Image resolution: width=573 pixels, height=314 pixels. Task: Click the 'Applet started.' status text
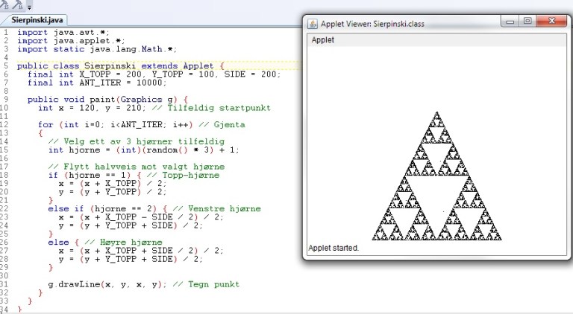334,248
